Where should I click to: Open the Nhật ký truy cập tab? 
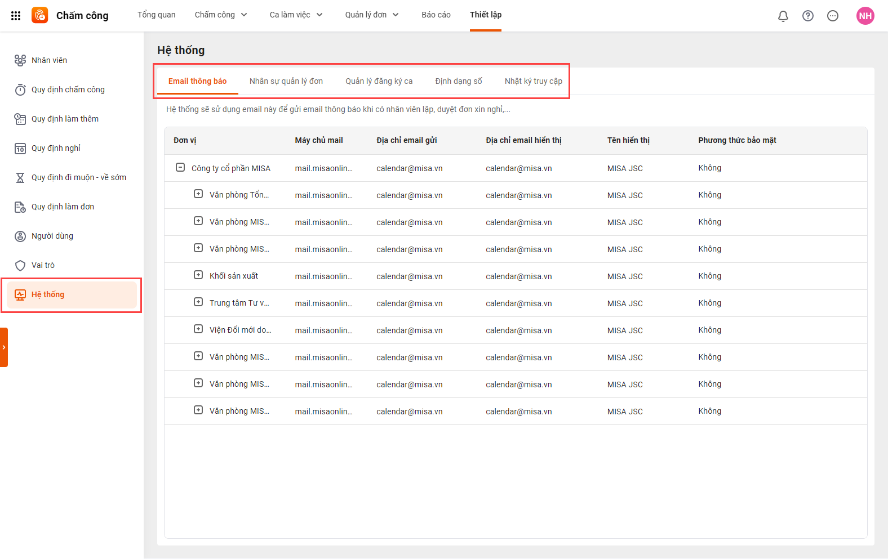pos(534,81)
